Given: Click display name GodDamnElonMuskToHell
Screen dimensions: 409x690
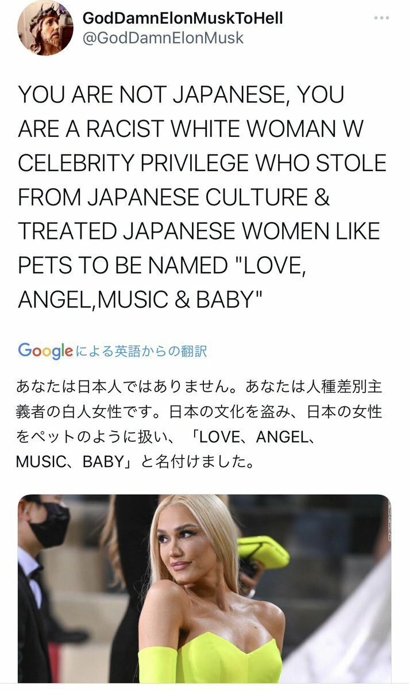Looking at the screenshot, I should [183, 18].
